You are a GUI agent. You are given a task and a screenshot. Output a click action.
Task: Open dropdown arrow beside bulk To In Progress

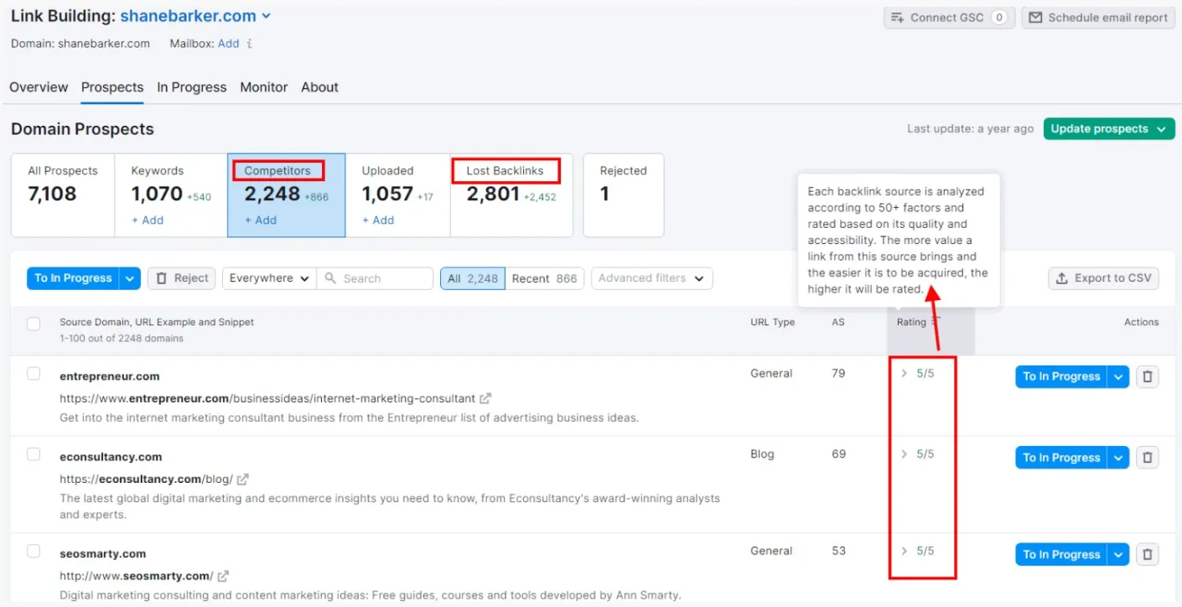point(130,278)
